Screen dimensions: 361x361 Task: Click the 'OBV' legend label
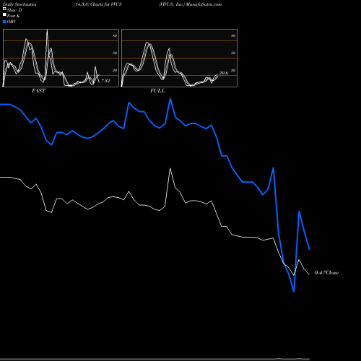tap(12, 22)
